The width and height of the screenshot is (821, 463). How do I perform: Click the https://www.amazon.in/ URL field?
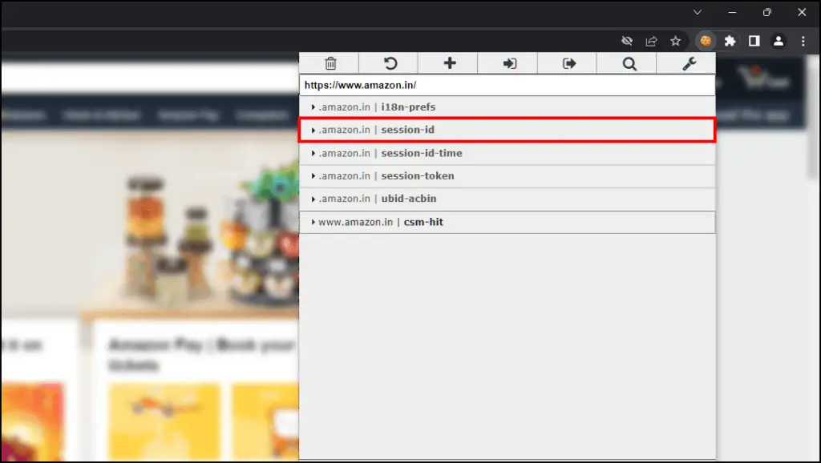pyautogui.click(x=507, y=85)
